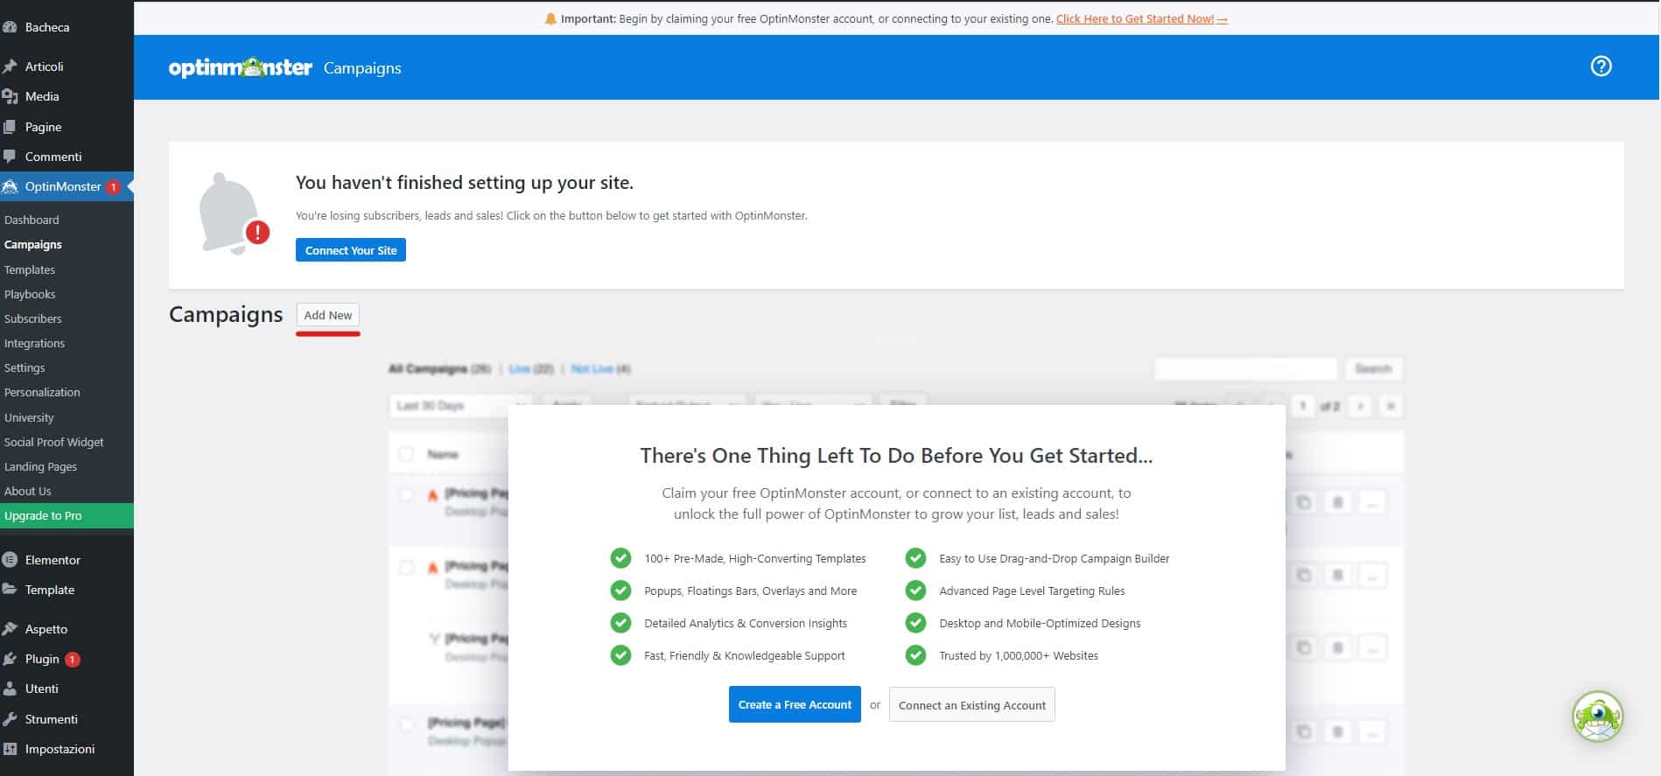Viewport: 1661px width, 776px height.
Task: Open the Personalization submenu item
Action: pos(42,392)
